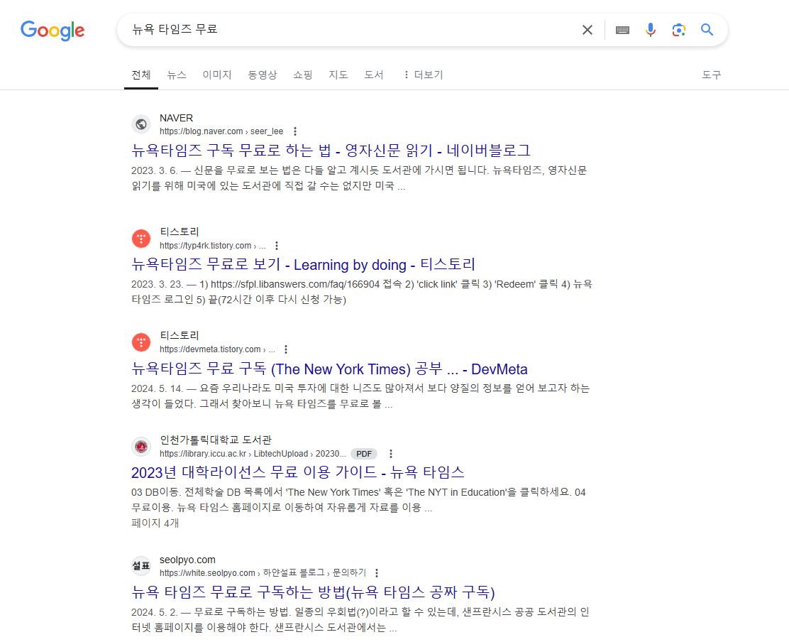
Task: Search by image with Google Lens
Action: [x=679, y=31]
